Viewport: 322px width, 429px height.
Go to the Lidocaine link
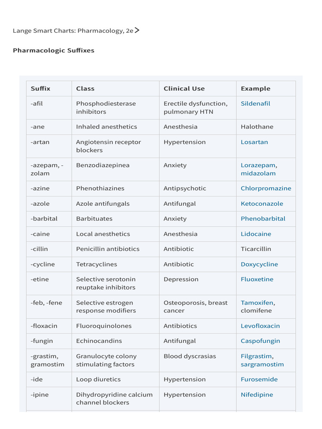(256, 234)
